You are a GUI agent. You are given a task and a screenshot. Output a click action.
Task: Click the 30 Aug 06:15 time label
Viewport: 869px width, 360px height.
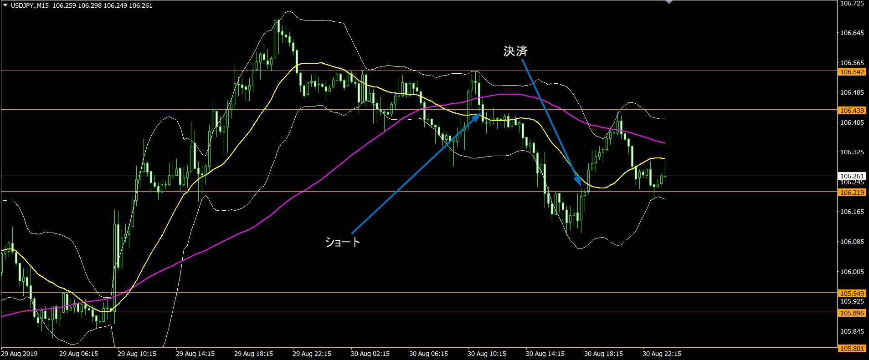click(428, 354)
